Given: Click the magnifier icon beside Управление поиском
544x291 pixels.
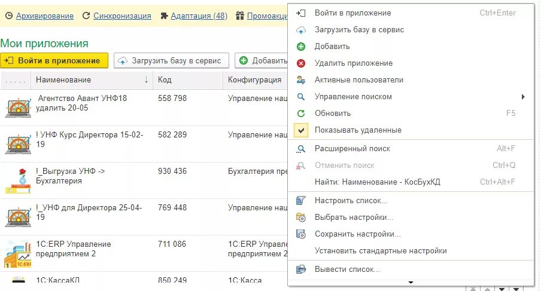Looking at the screenshot, I should tap(301, 97).
